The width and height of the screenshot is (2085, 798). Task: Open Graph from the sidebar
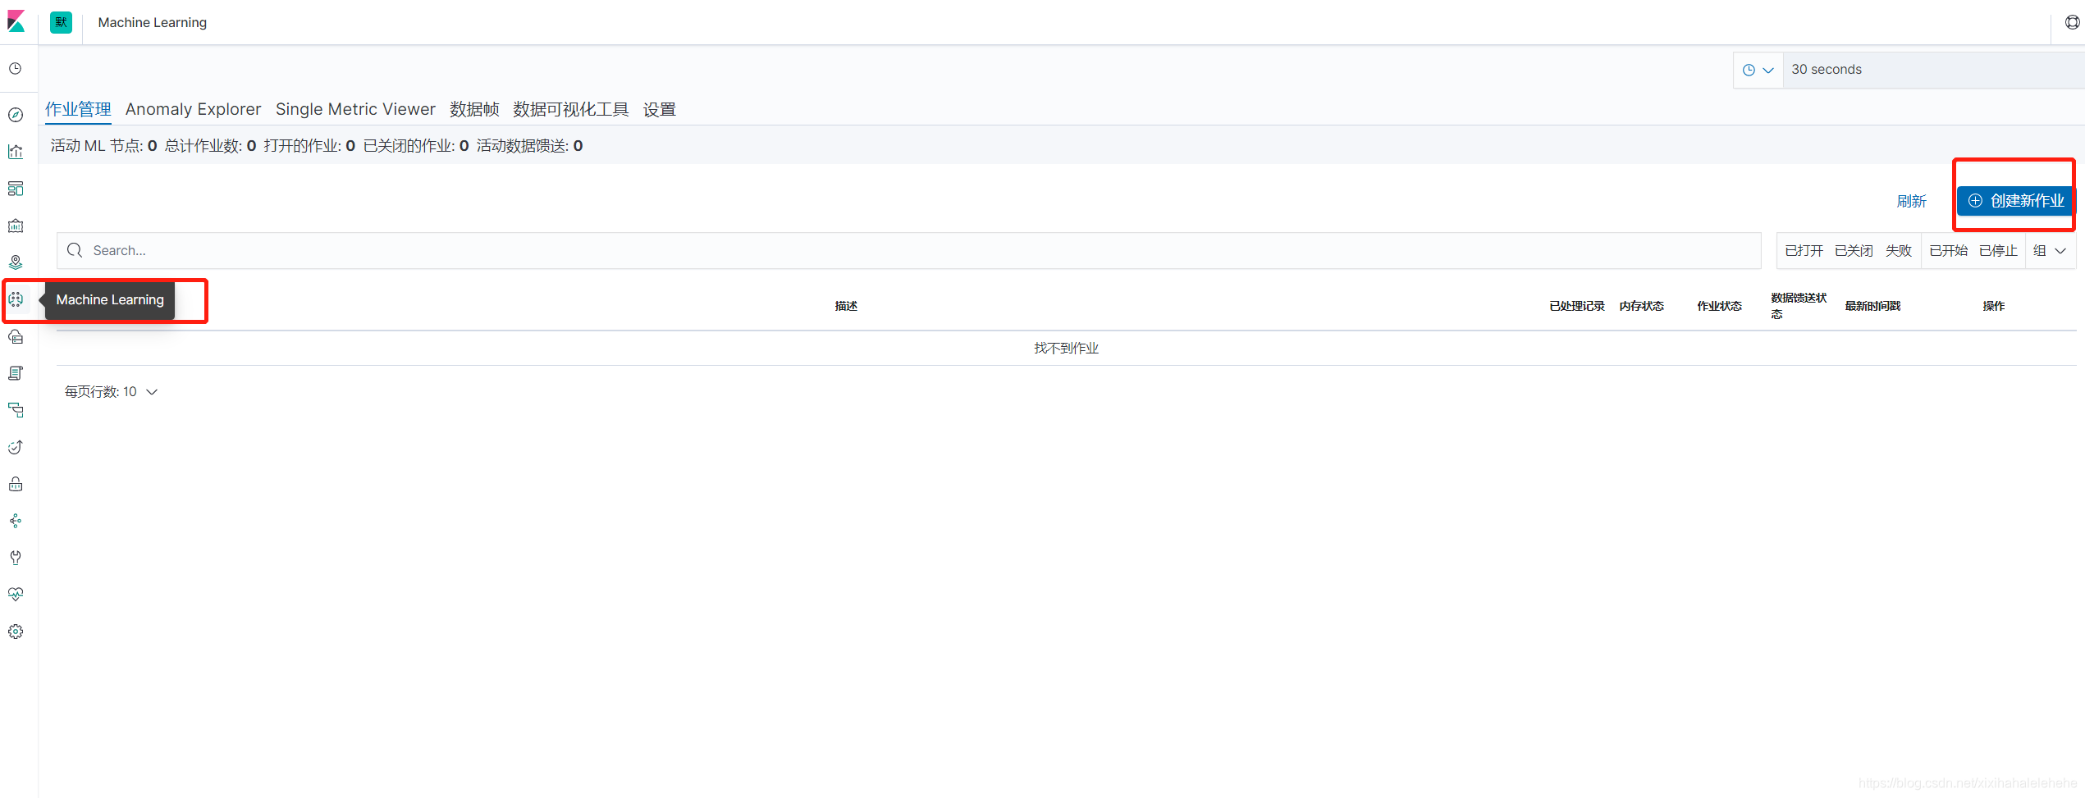16,521
